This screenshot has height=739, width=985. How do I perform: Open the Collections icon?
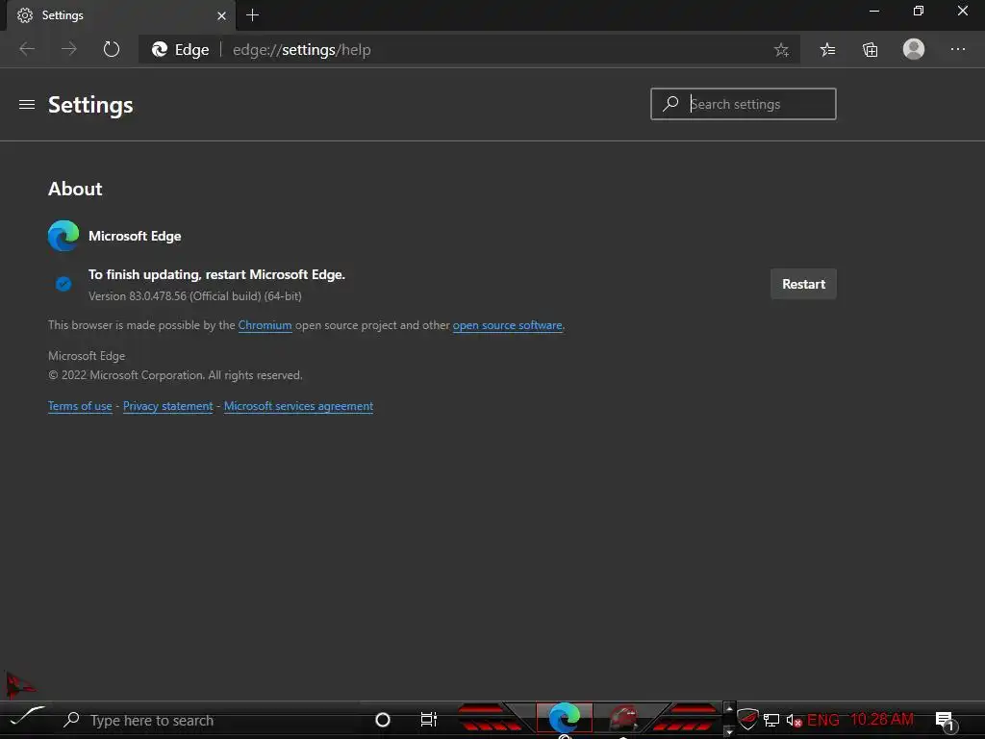(x=870, y=50)
